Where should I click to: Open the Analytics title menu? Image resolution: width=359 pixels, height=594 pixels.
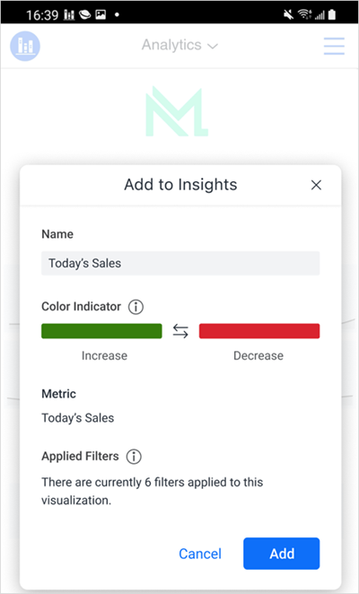(179, 45)
